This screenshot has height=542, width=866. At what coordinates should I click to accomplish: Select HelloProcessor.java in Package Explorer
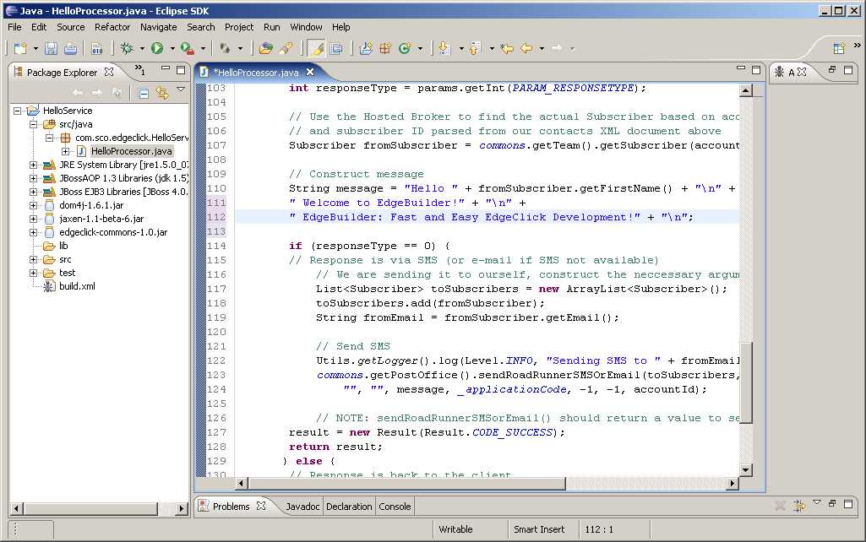(132, 151)
